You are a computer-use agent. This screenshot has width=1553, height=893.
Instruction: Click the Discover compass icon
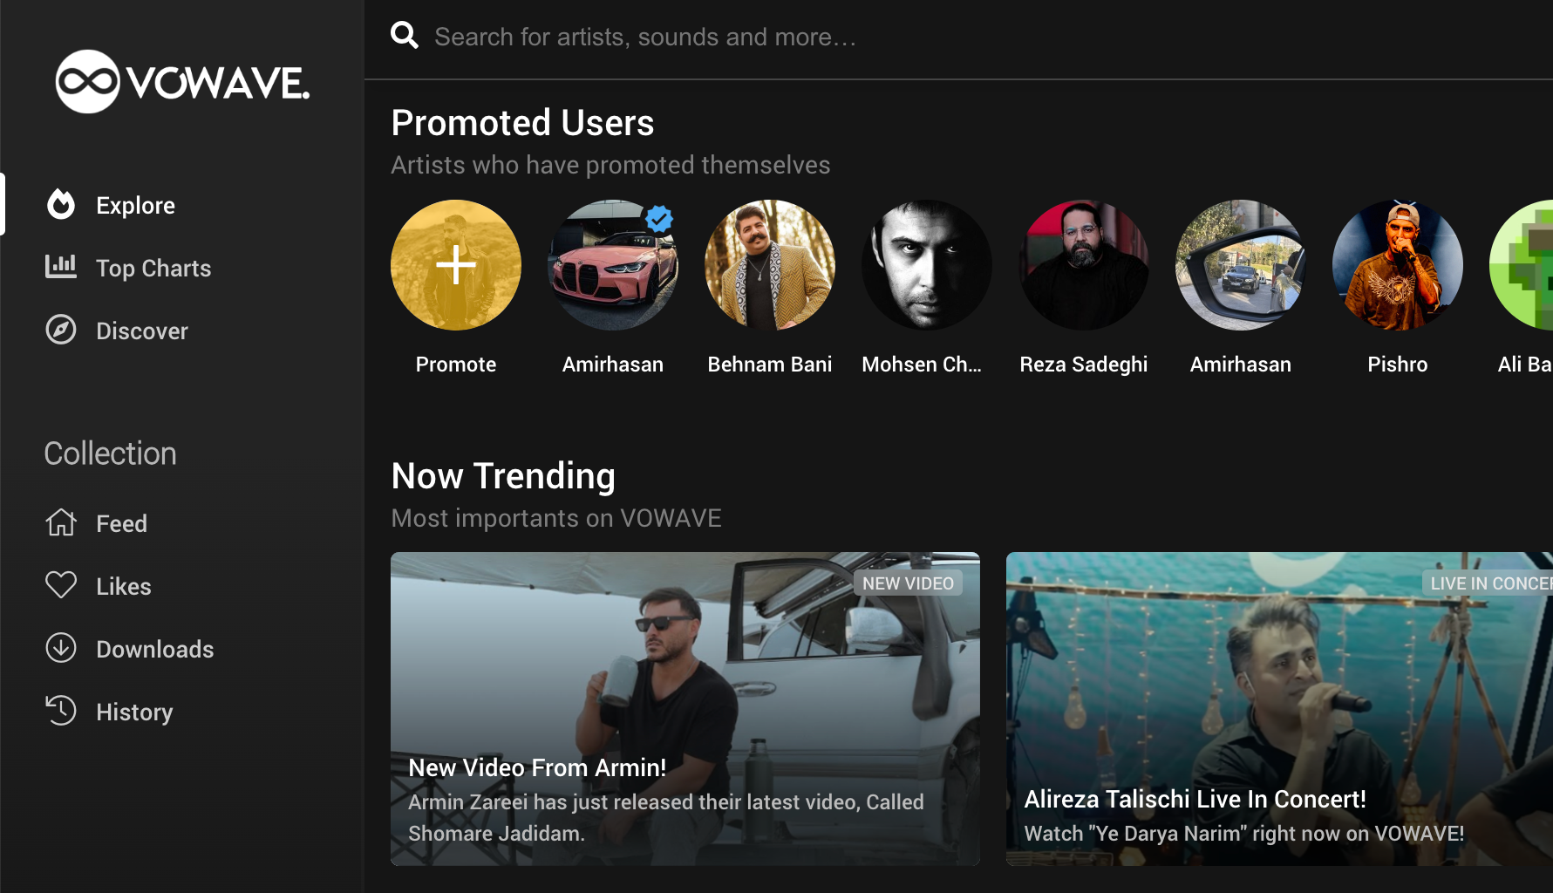point(61,331)
